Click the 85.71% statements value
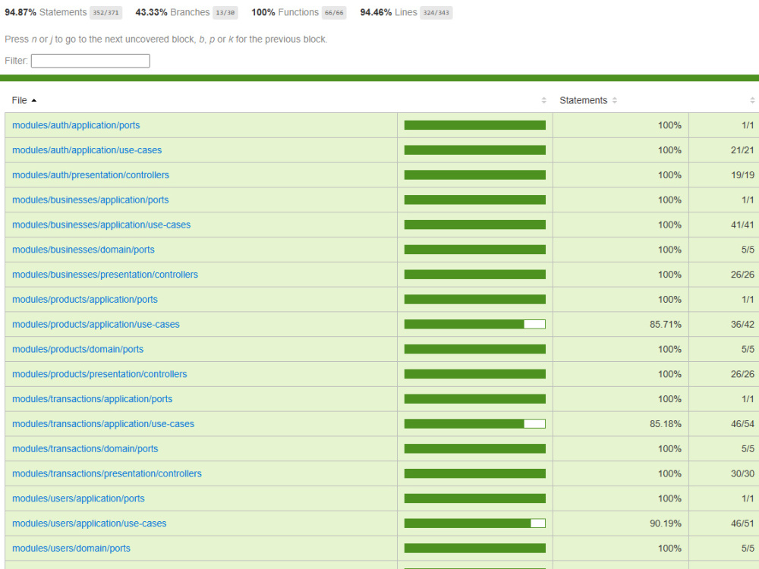Image resolution: width=759 pixels, height=569 pixels. click(666, 324)
